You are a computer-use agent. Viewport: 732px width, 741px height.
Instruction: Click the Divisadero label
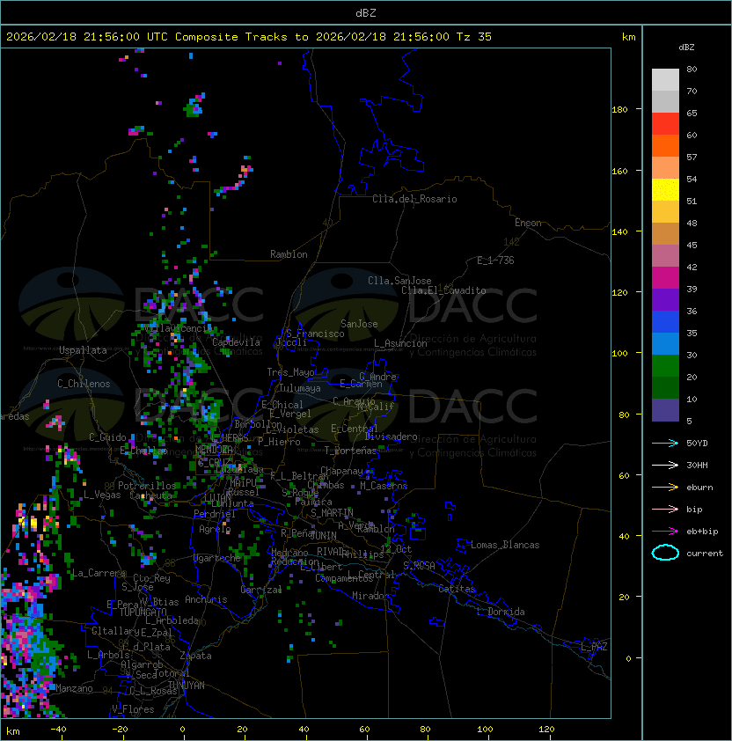[391, 437]
